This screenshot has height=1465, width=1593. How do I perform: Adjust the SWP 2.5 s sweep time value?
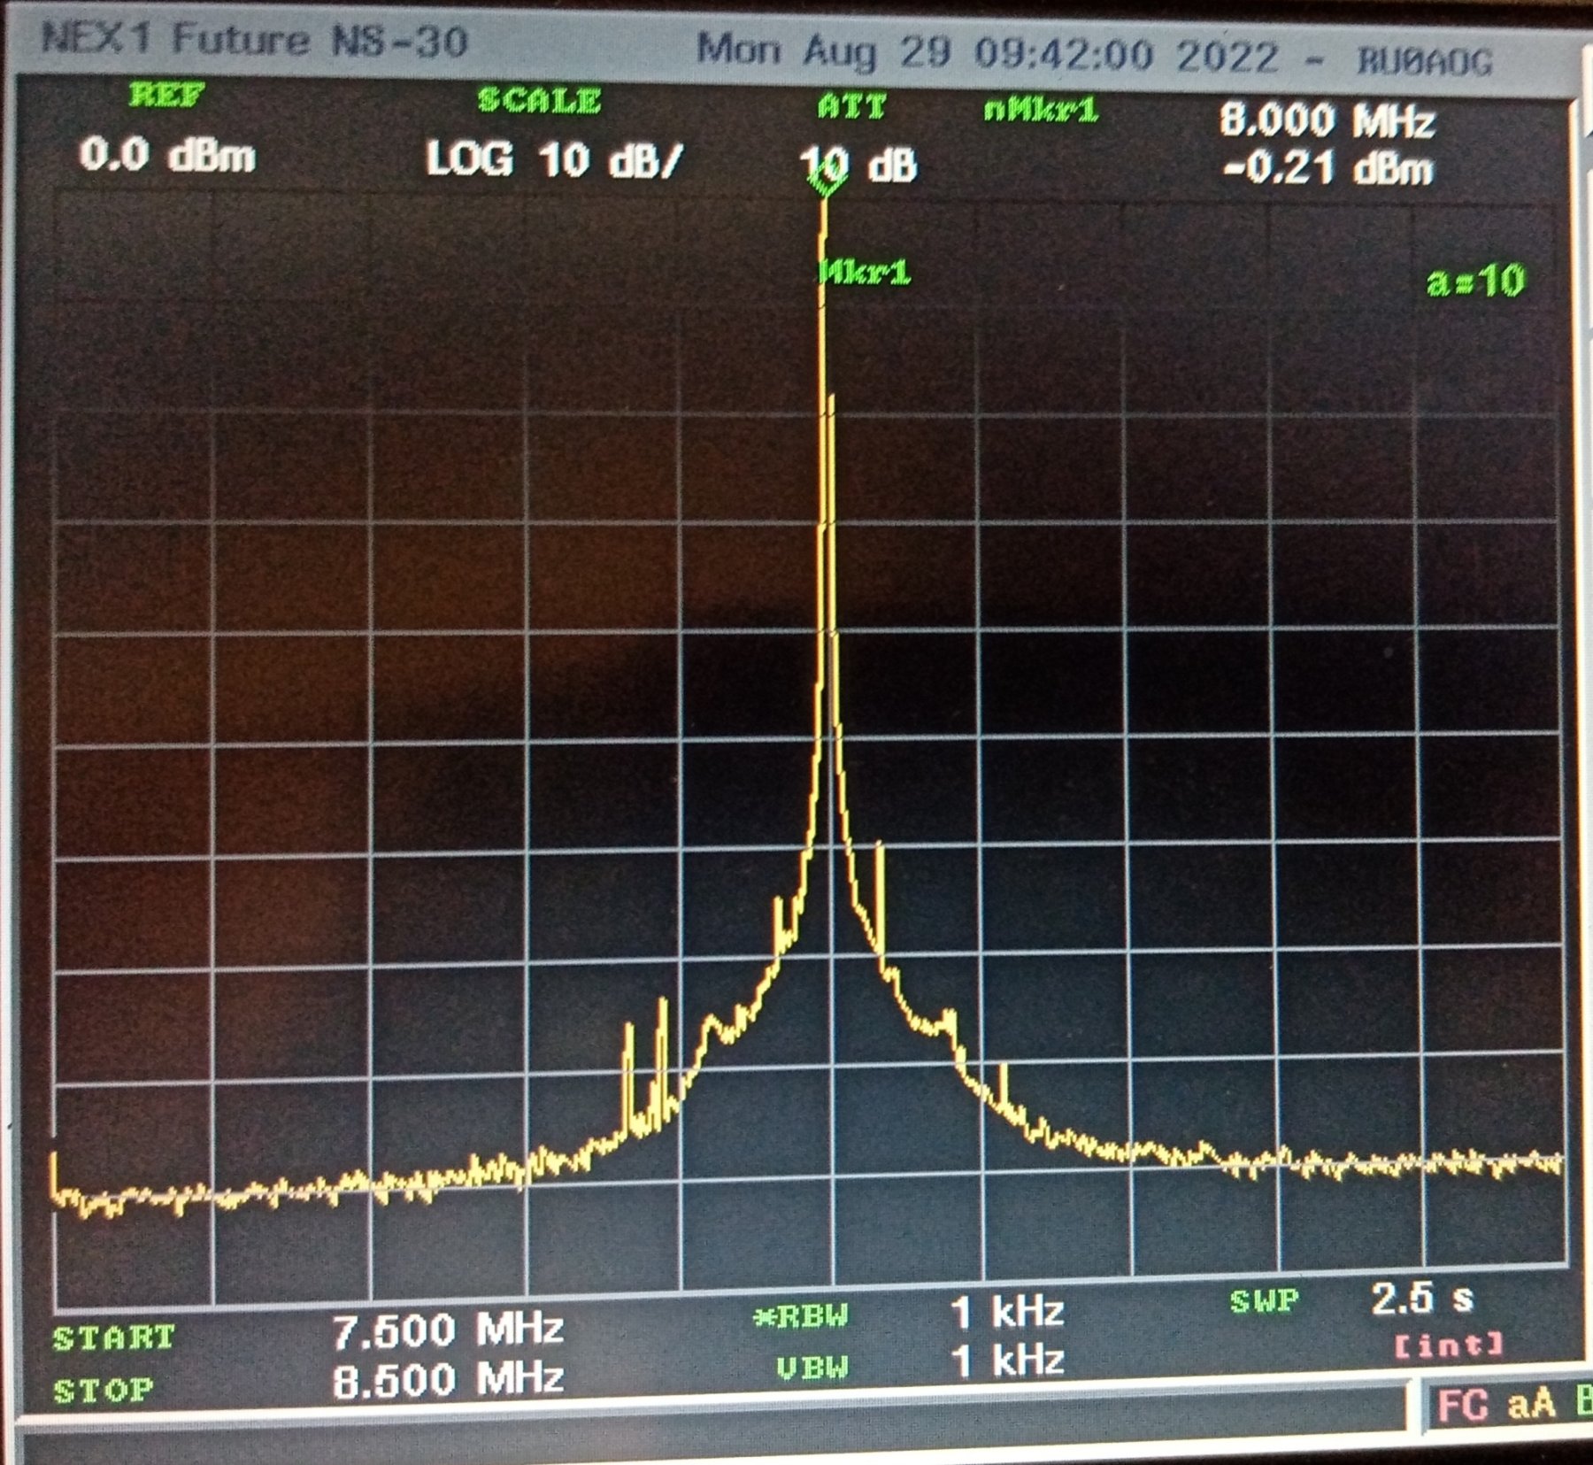coord(1422,1299)
